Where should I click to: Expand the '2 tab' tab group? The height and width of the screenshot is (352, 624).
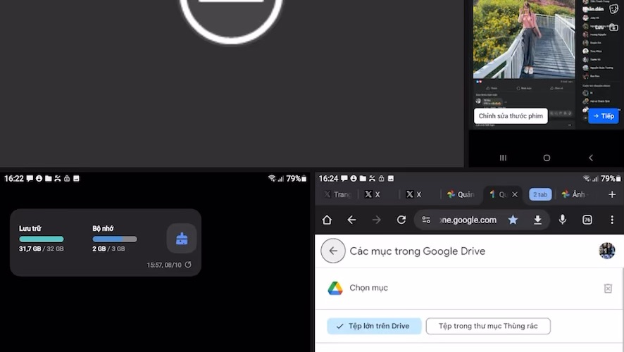540,194
